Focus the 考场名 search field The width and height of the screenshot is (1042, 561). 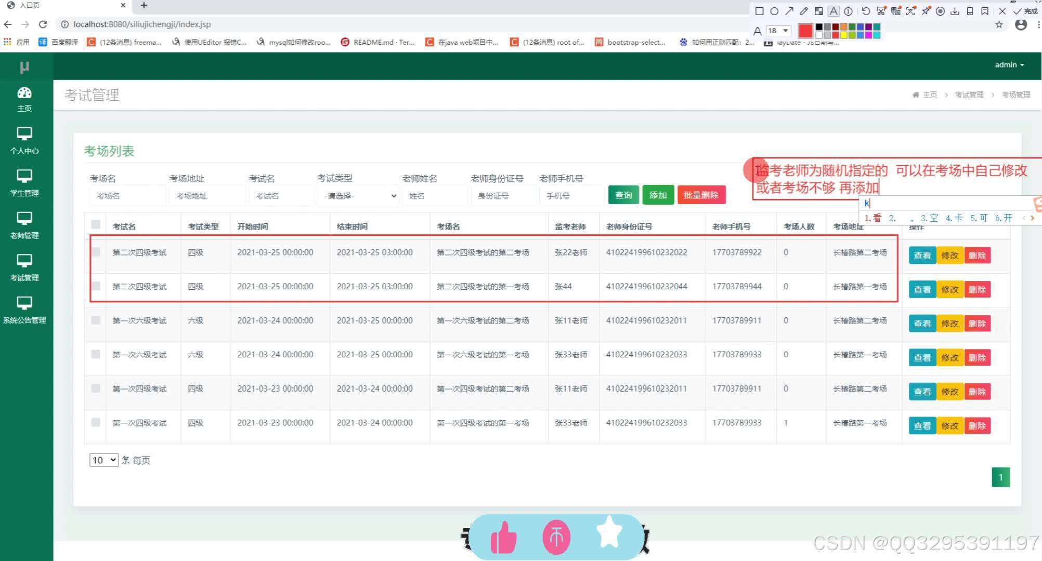[x=128, y=196]
